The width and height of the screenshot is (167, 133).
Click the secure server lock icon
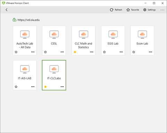click(x=15, y=20)
